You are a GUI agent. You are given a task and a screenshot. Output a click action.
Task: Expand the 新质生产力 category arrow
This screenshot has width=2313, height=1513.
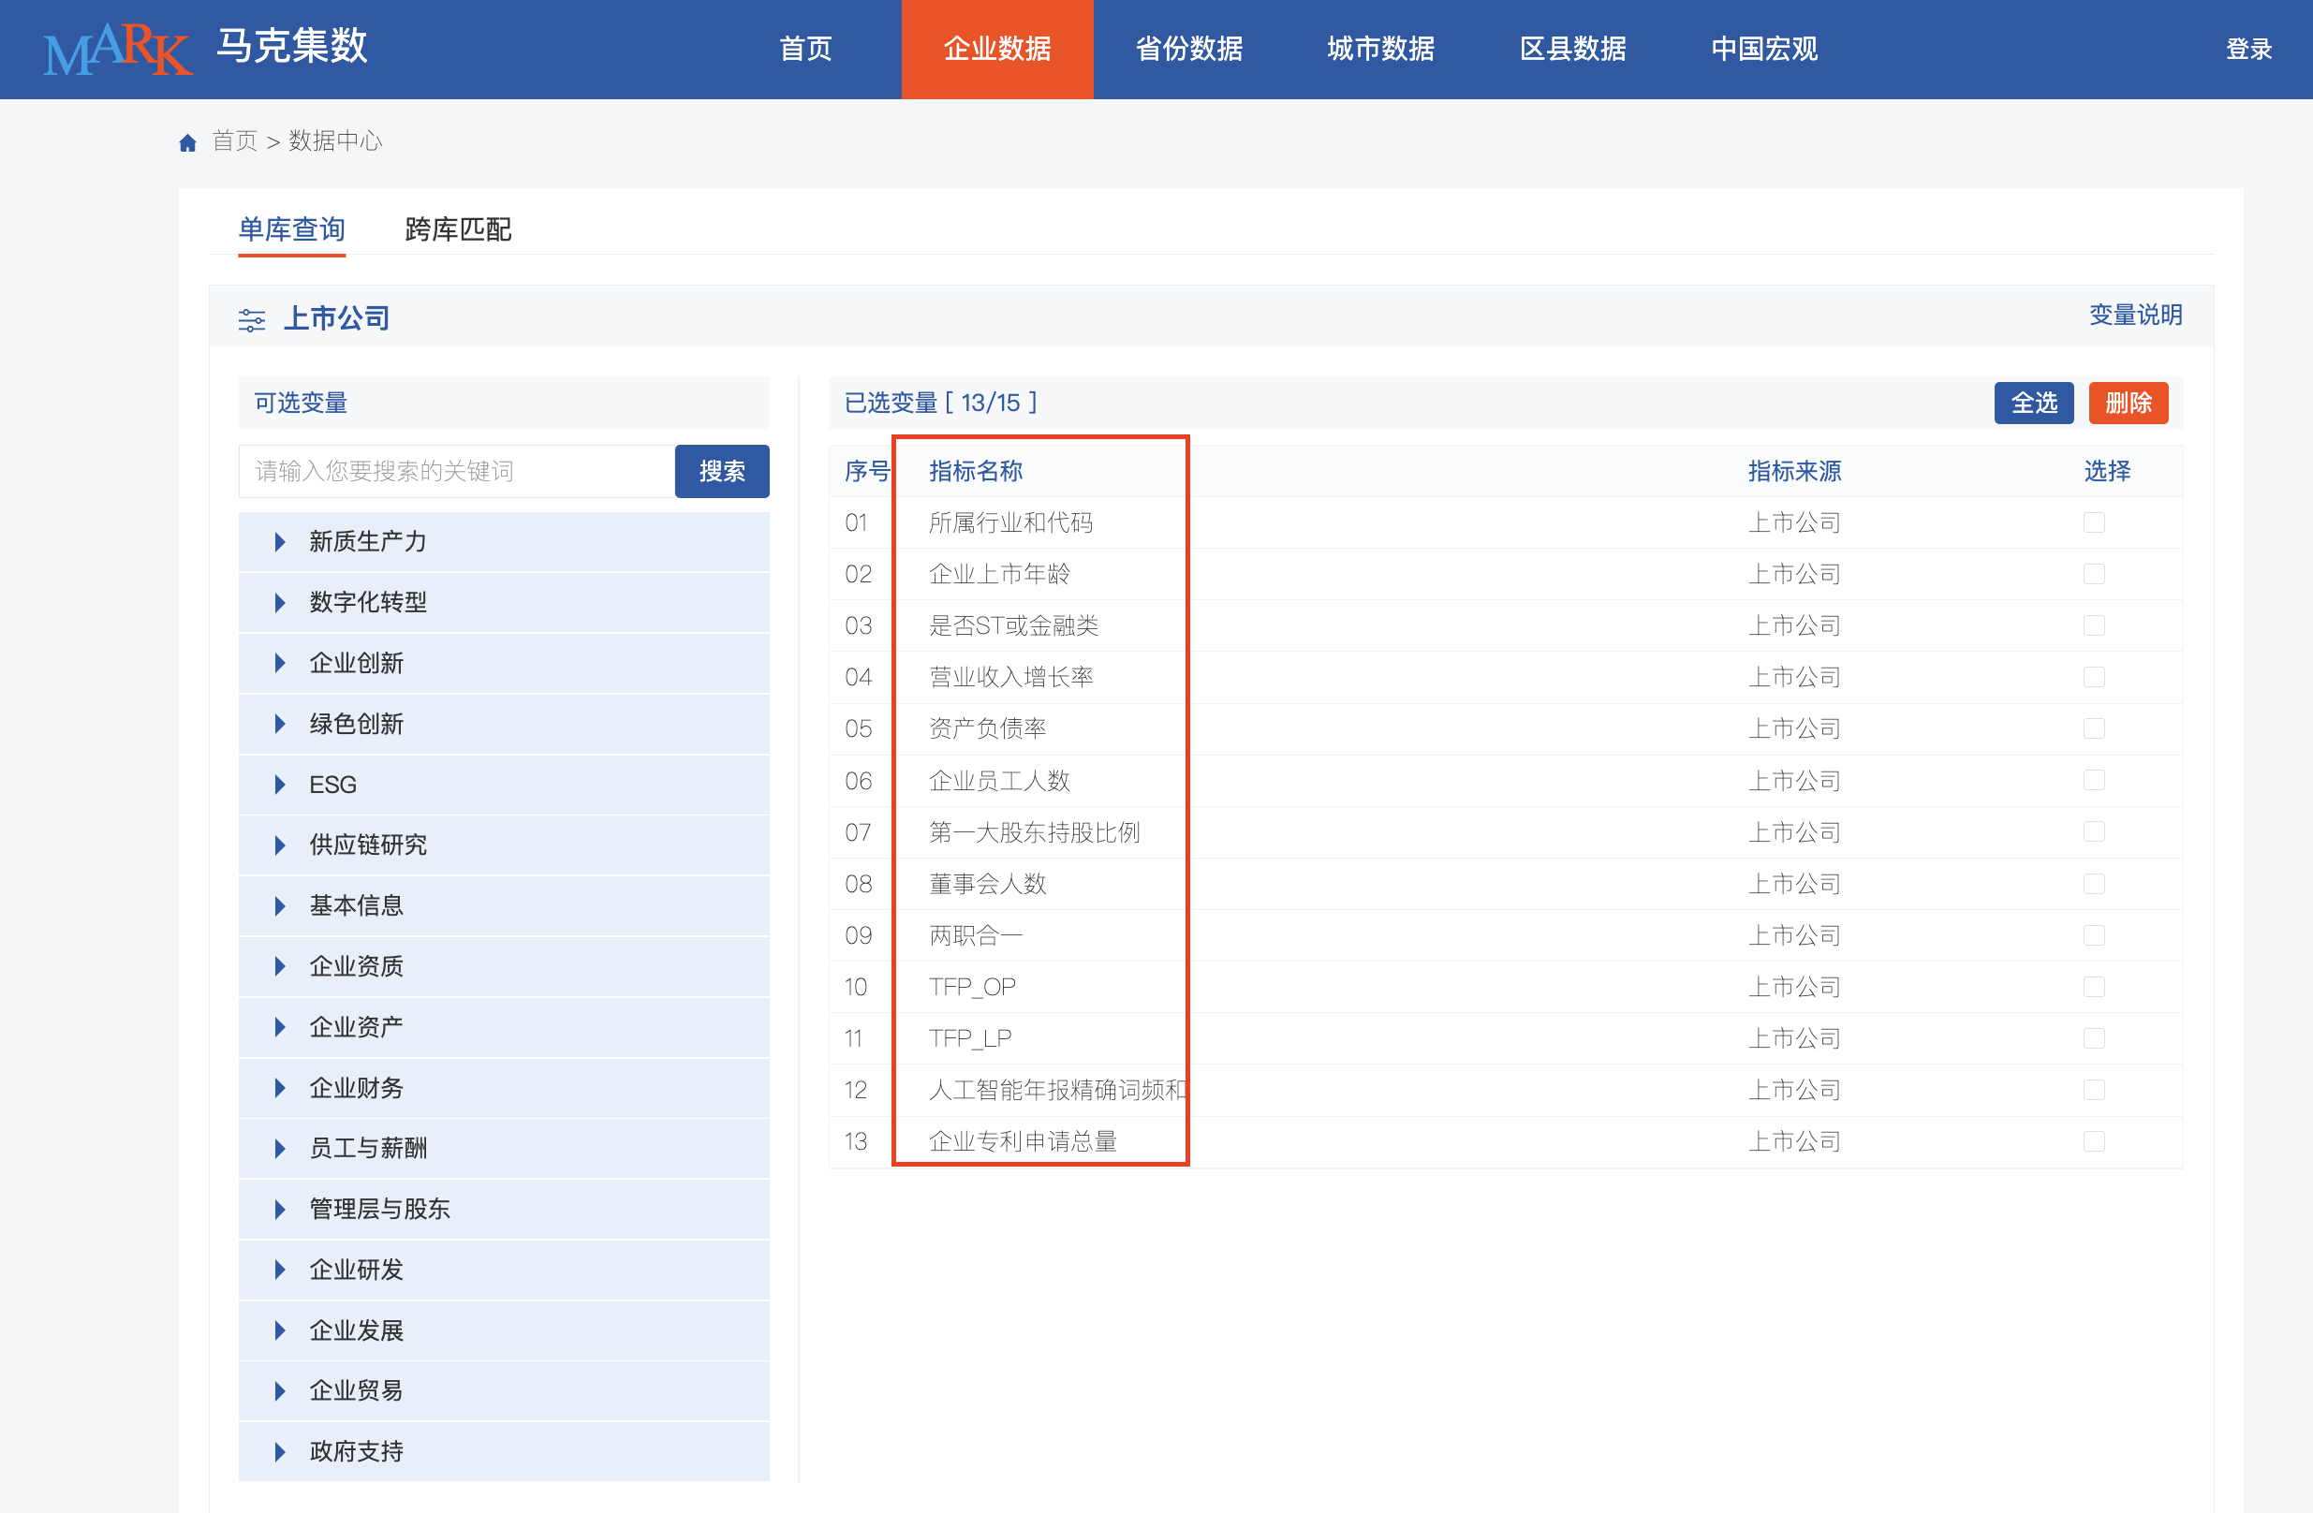pos(280,541)
